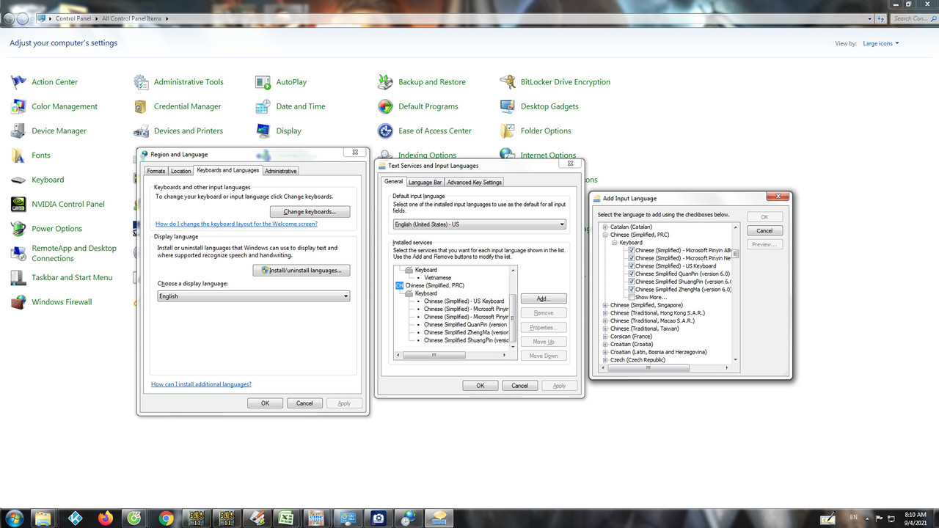
Task: Open Windows Firewall icon
Action: [x=18, y=302]
